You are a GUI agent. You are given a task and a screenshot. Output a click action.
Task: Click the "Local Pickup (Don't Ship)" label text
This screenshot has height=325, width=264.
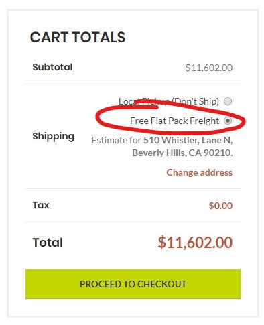169,101
